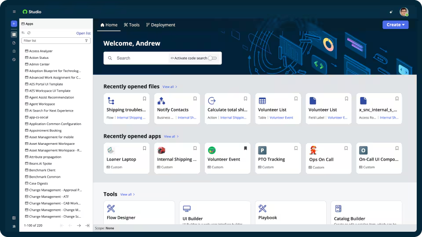The image size is (422, 237).
Task: Click the Studio logo
Action: [x=32, y=12]
